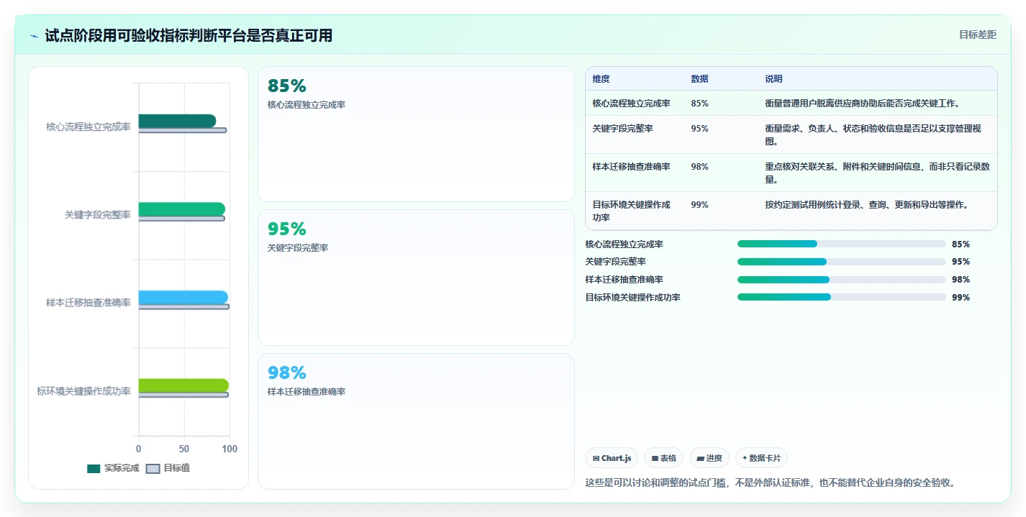Toggle the 实际完成 legend entry
This screenshot has width=1026, height=517.
(x=113, y=468)
